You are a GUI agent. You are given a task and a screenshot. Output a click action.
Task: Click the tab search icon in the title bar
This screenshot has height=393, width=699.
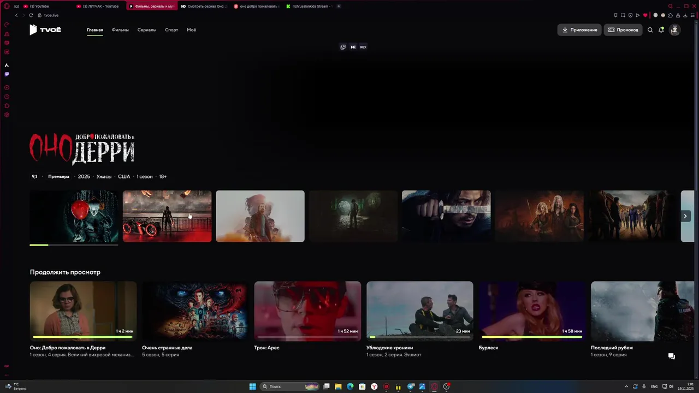coord(671,6)
